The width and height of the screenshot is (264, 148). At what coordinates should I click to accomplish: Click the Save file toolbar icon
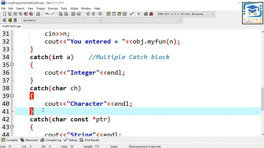[x=15, y=14]
